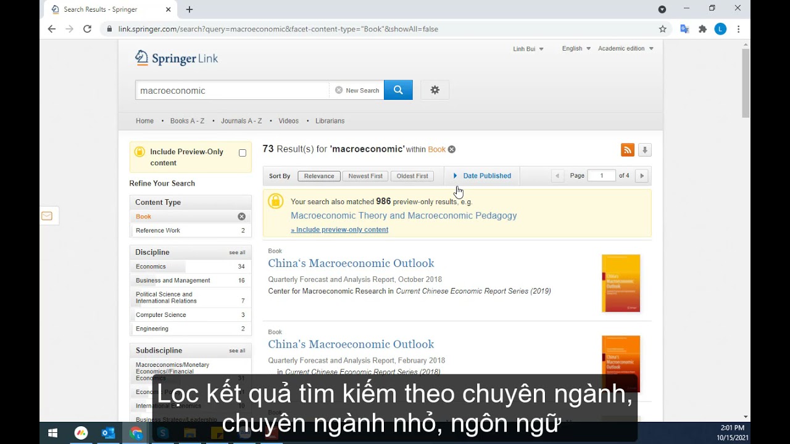The height and width of the screenshot is (444, 790).
Task: Click the Chrome taskbar icon
Action: tap(136, 433)
